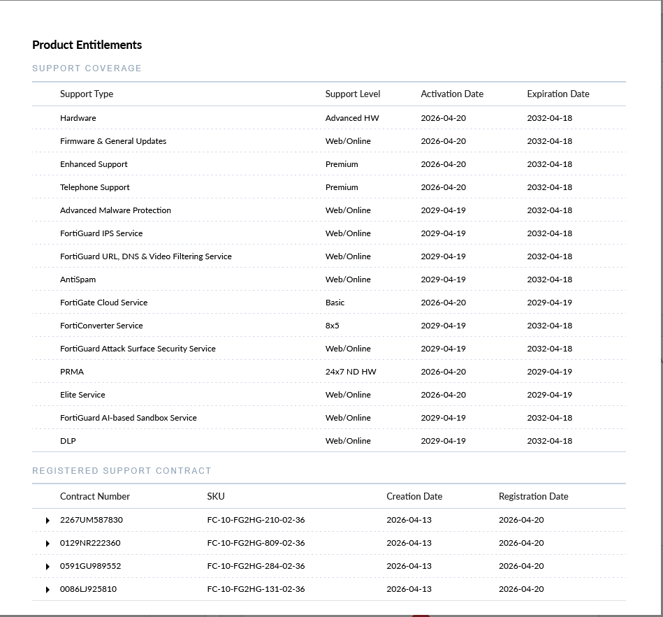Select the Telephone Support entry
This screenshot has width=663, height=617.
click(x=329, y=187)
